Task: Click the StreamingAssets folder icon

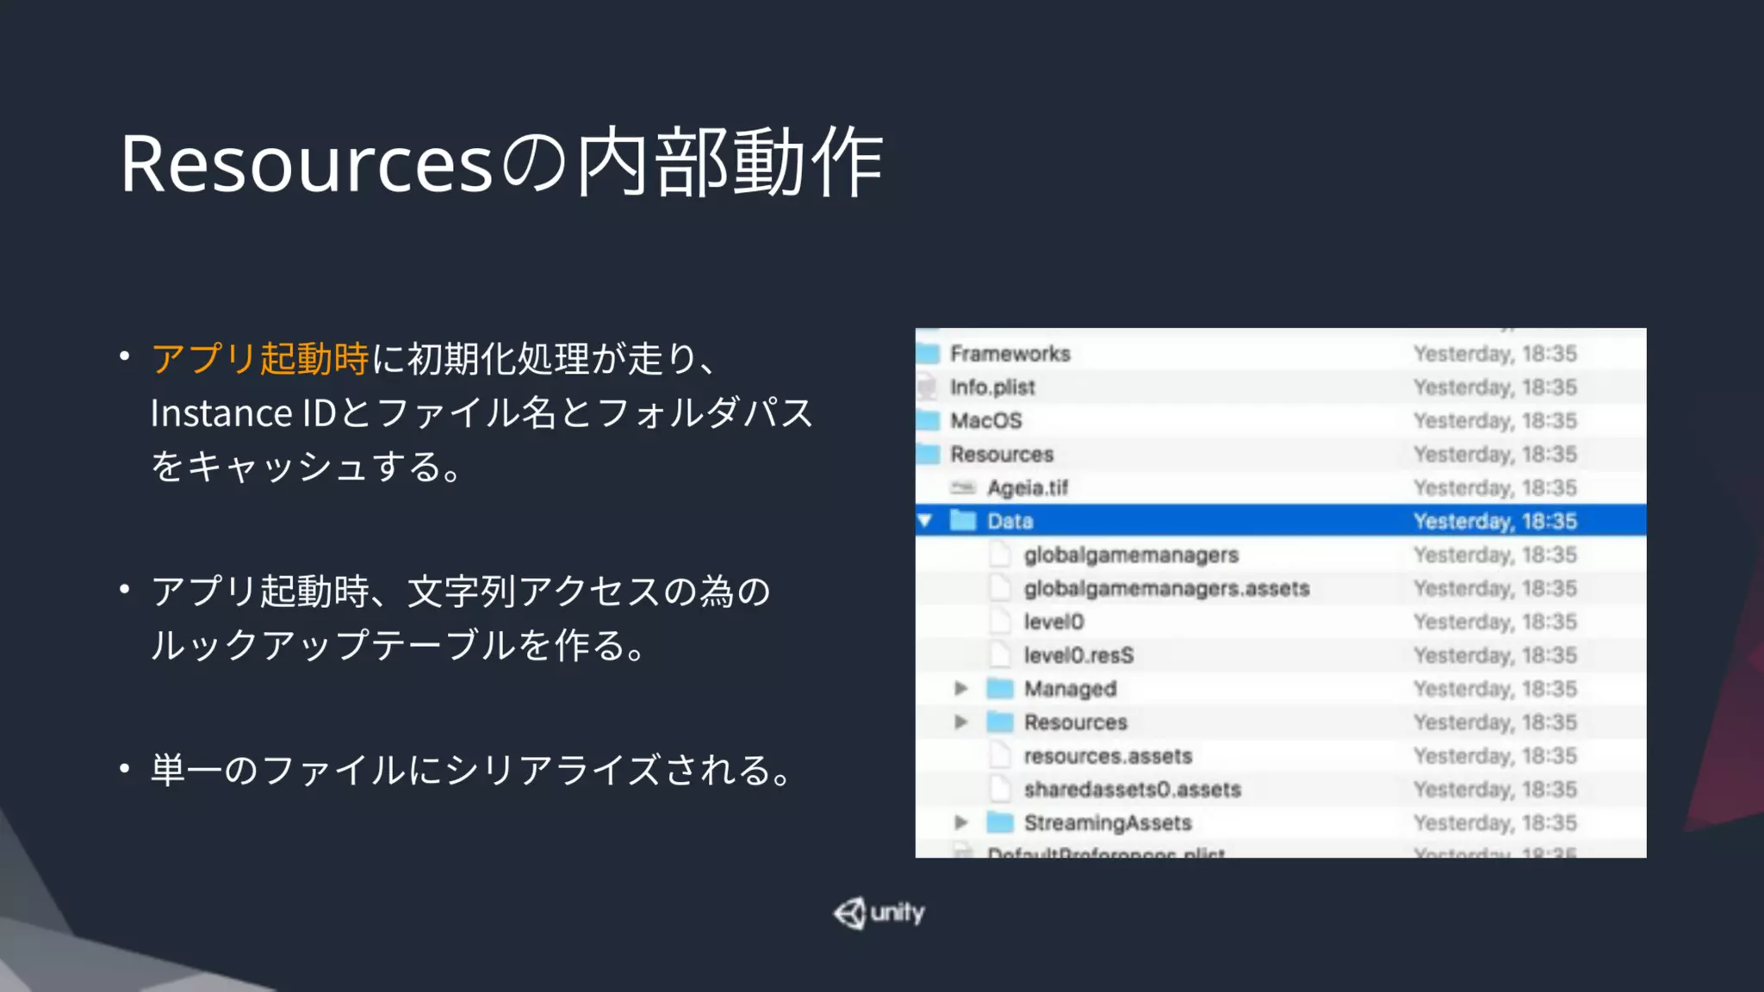Action: (1000, 822)
